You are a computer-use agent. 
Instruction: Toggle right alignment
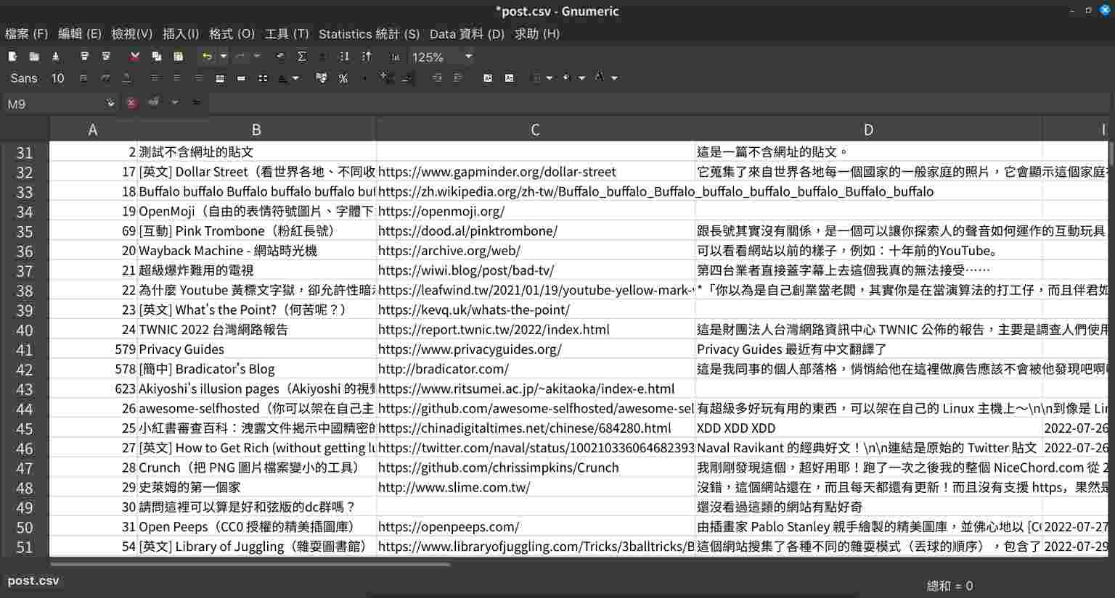[x=198, y=78]
